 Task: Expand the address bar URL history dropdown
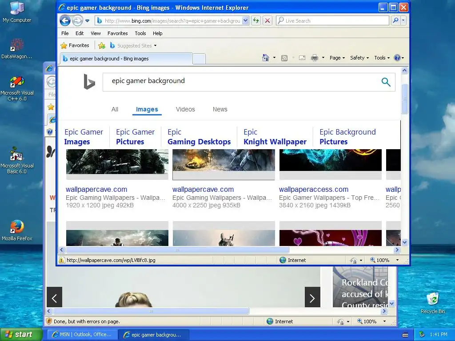pos(245,20)
